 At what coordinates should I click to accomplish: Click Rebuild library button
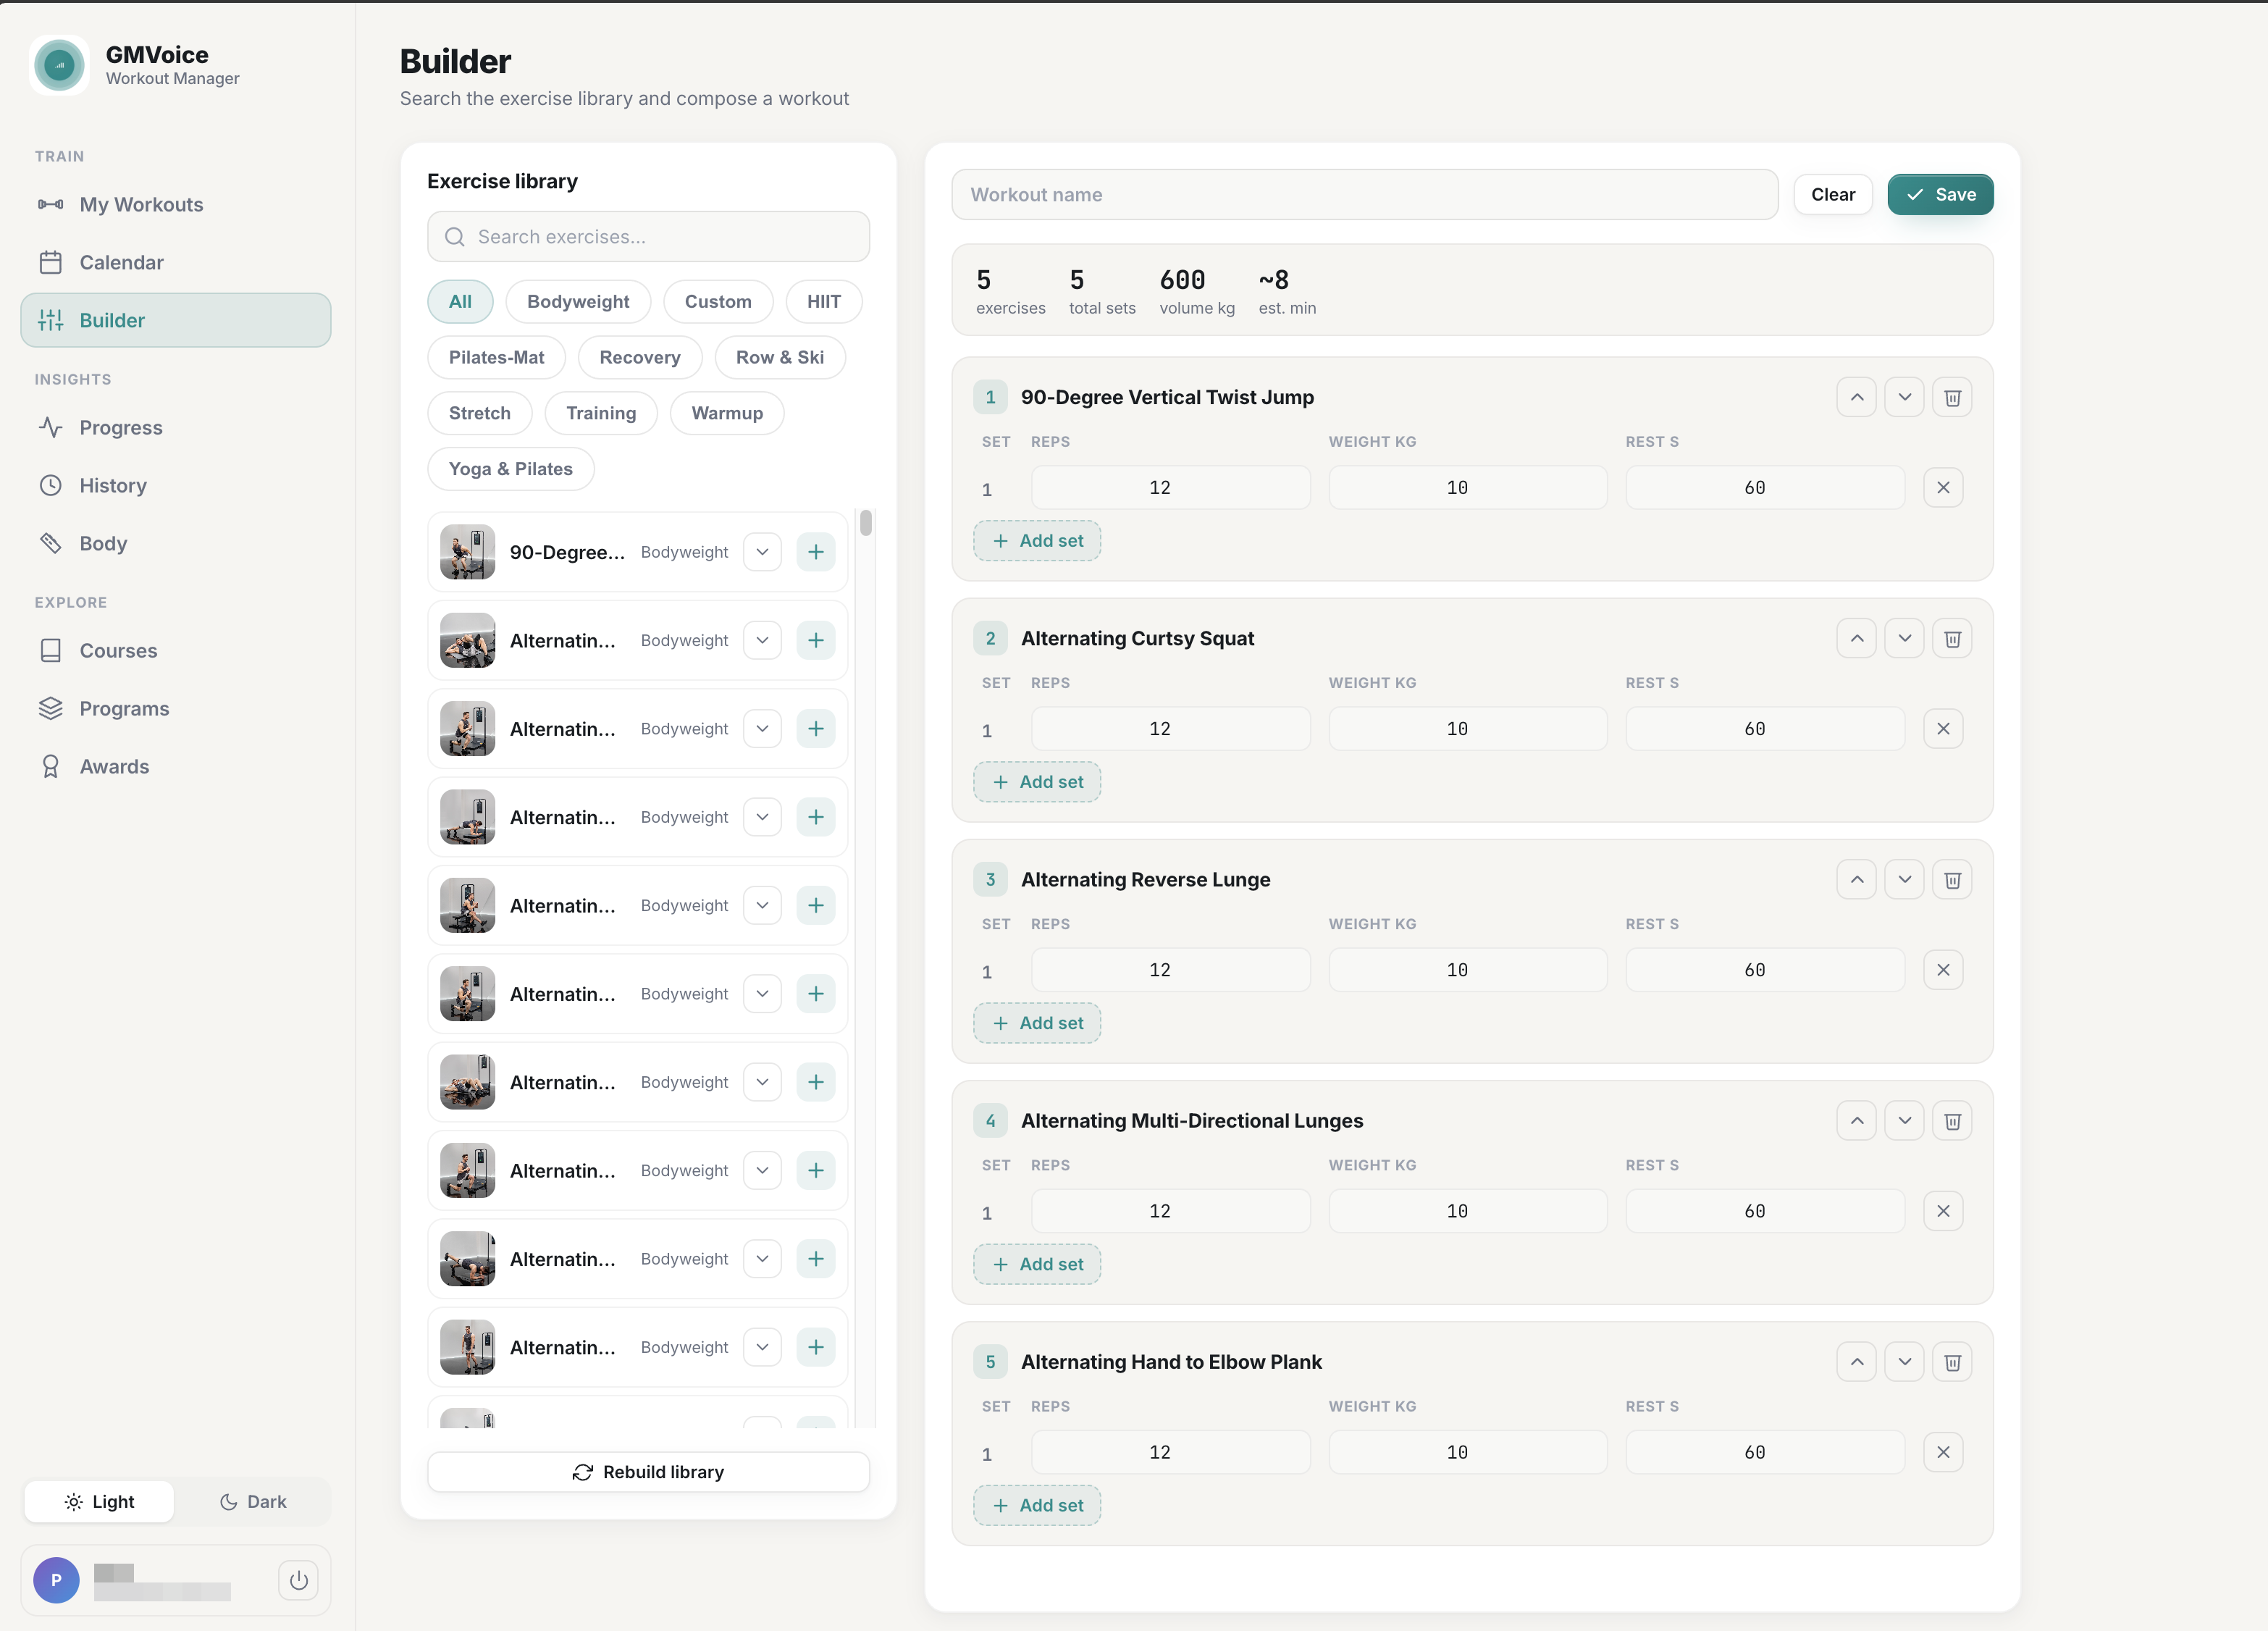(x=648, y=1472)
